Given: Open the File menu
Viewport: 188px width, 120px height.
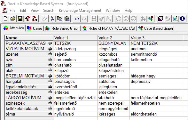Looking at the screenshot, I should coord(12,11).
